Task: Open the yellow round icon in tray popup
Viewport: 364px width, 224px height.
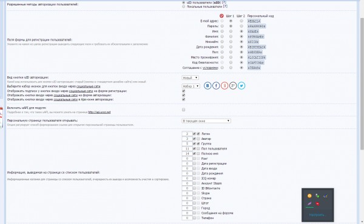Action: tap(309, 196)
